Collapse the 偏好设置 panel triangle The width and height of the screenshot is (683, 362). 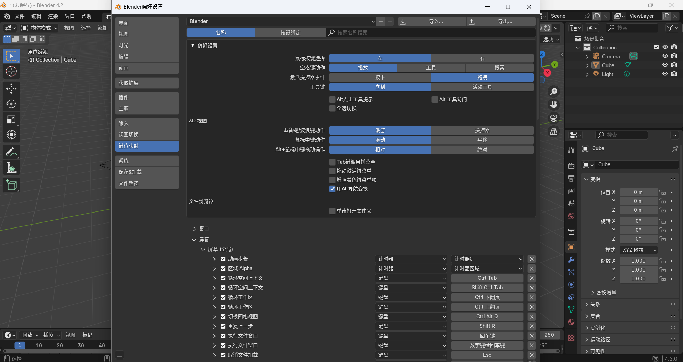tap(193, 46)
